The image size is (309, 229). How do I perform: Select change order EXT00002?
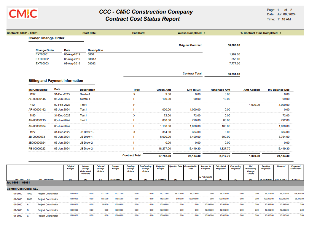(x=42, y=59)
